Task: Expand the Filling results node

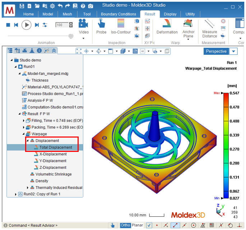Action: point(23,120)
